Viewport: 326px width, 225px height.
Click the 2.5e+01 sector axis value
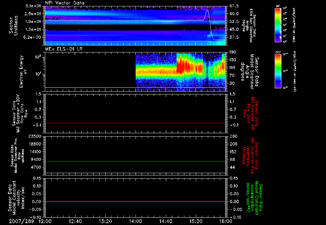coord(33,14)
